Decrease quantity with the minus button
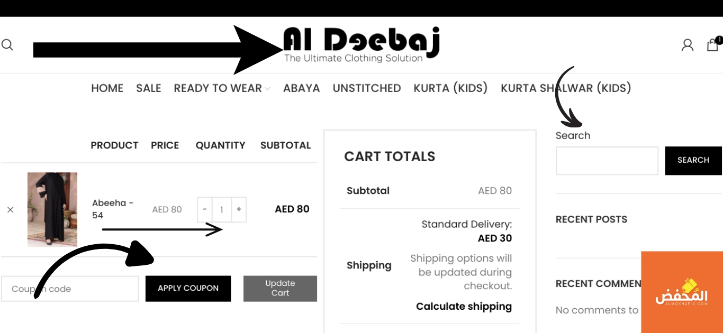Image resolution: width=723 pixels, height=333 pixels. (x=205, y=209)
